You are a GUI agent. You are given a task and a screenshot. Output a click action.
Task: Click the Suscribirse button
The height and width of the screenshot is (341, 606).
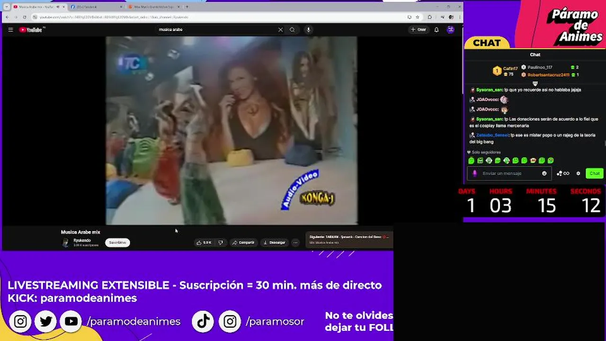117,242
